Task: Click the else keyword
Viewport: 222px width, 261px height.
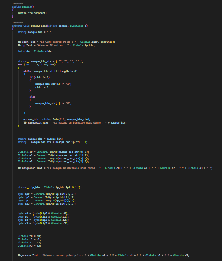Action: point(32,97)
